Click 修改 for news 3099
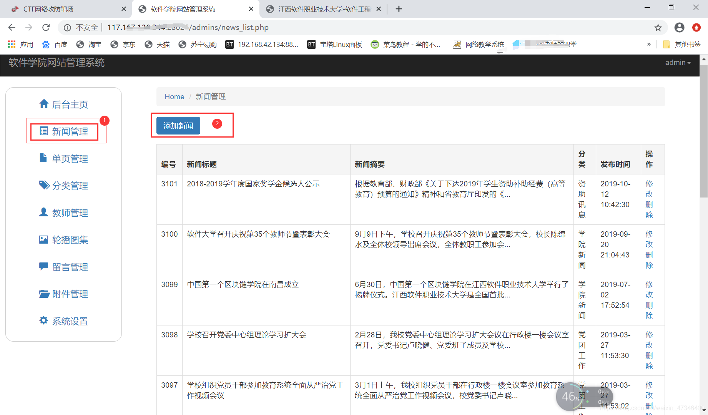Screen dimensions: 708x415 click(649, 289)
